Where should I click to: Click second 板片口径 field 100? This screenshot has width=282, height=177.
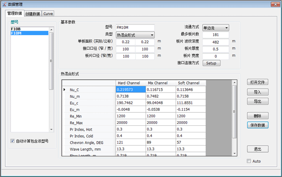coord(145,56)
